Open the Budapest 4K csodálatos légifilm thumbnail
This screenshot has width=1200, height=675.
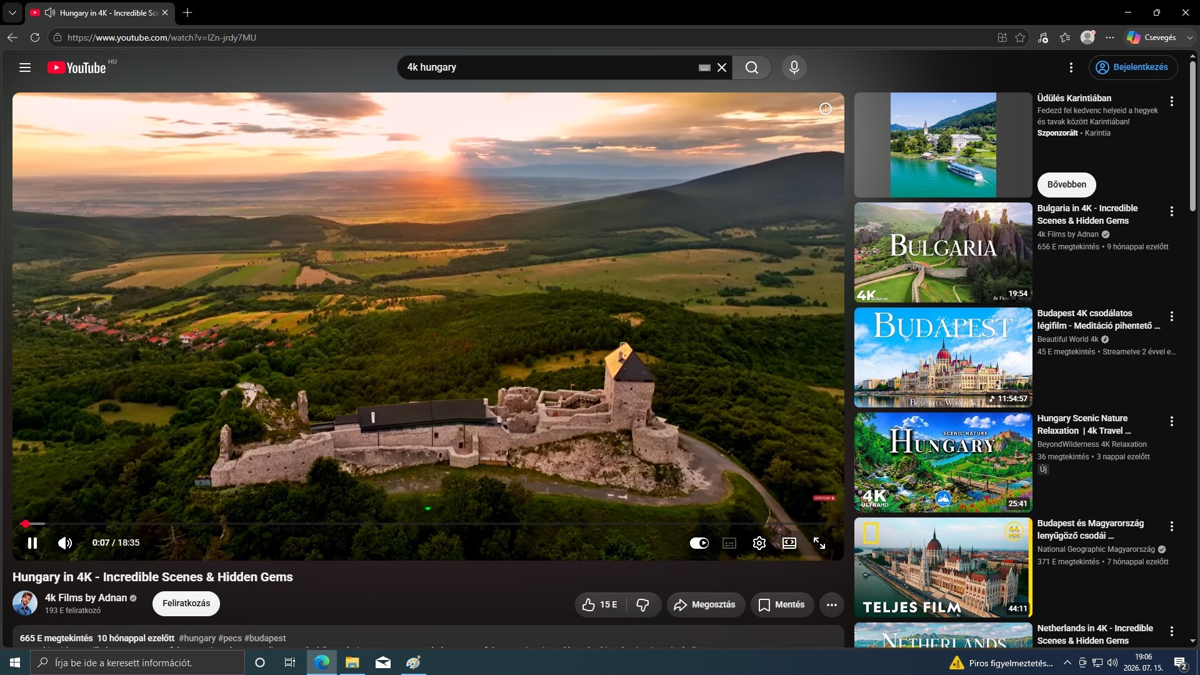point(943,357)
